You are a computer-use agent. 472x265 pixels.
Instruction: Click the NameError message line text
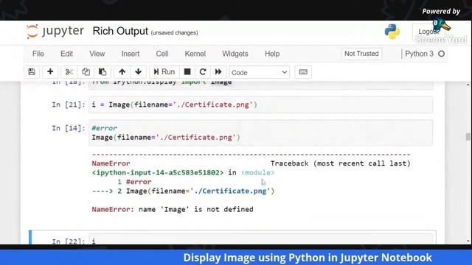tap(173, 209)
